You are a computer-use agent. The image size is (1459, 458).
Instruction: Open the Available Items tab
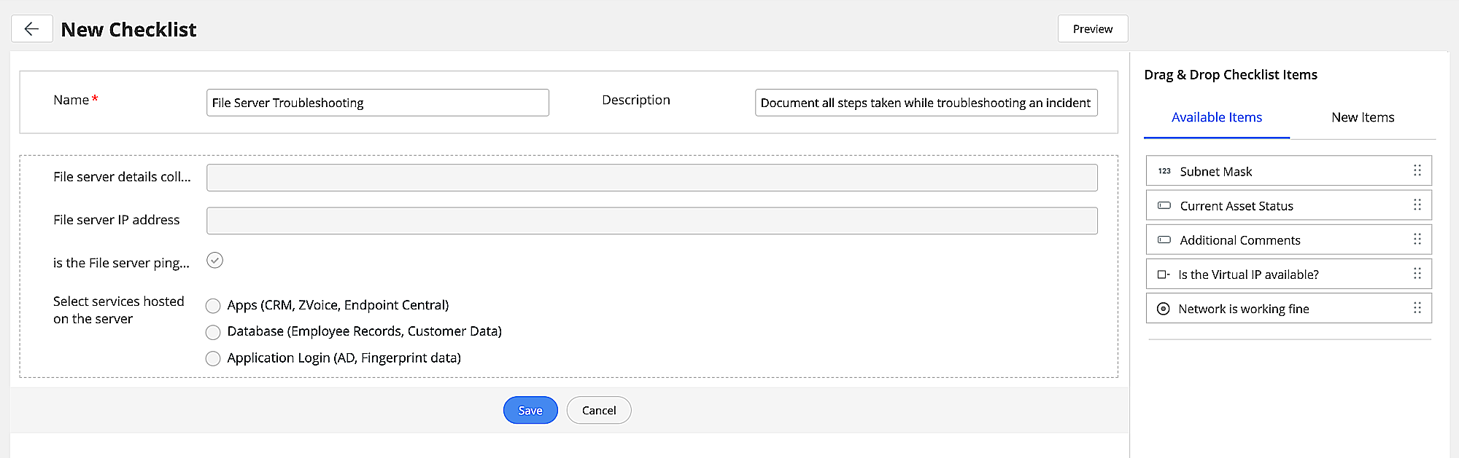point(1216,117)
